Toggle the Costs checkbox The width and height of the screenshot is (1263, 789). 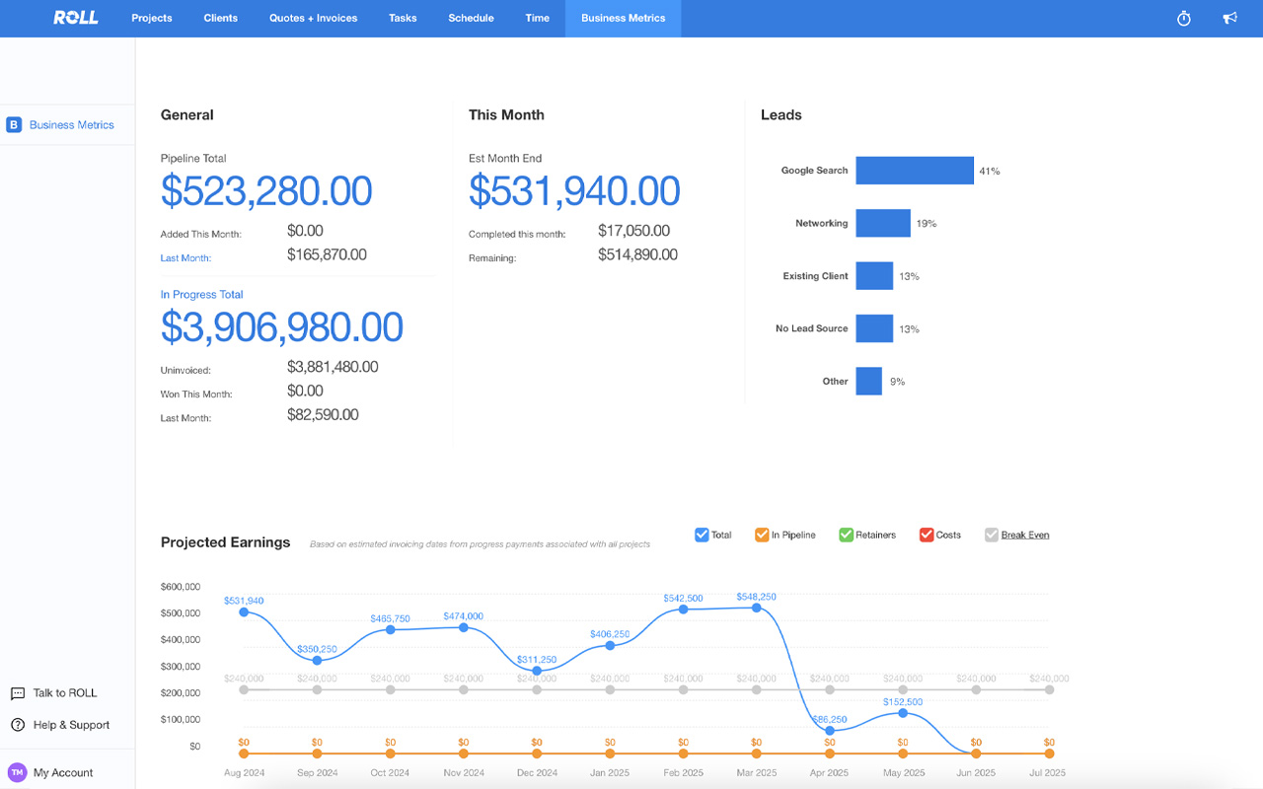tap(927, 535)
